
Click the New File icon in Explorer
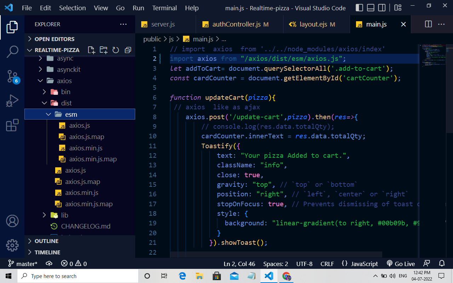click(x=91, y=50)
